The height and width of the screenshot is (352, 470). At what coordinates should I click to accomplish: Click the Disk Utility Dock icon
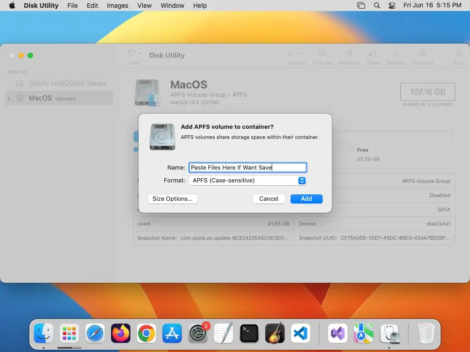389,333
